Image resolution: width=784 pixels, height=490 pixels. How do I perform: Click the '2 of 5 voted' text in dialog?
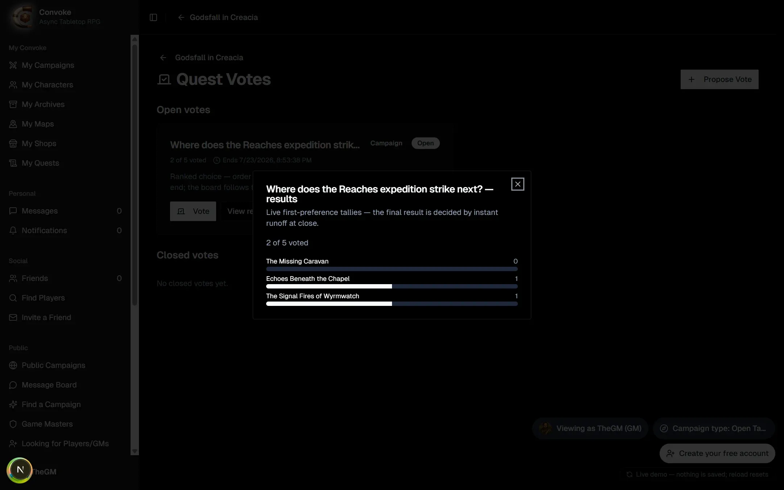click(x=287, y=243)
